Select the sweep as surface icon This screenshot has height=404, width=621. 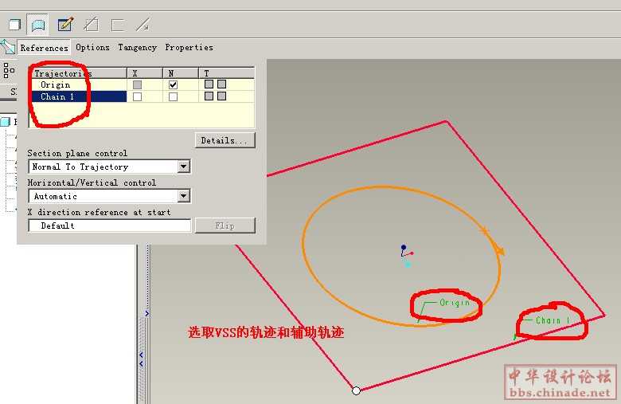click(37, 24)
